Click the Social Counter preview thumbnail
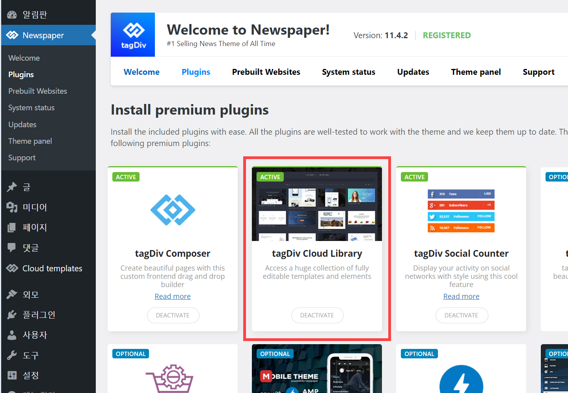Screen dimensions: 568x393 (461, 211)
